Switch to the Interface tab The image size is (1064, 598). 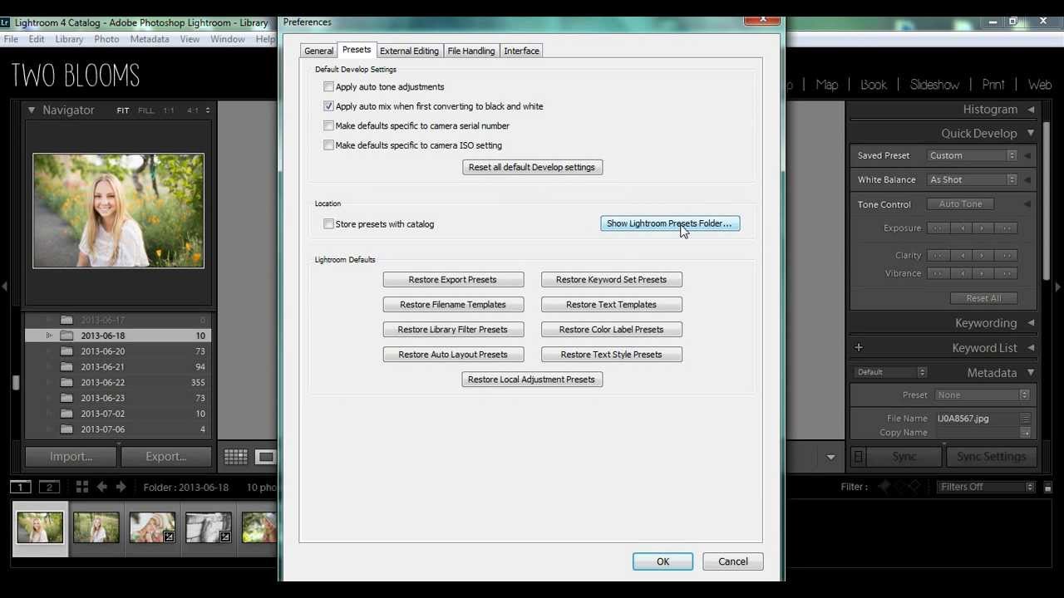click(521, 51)
